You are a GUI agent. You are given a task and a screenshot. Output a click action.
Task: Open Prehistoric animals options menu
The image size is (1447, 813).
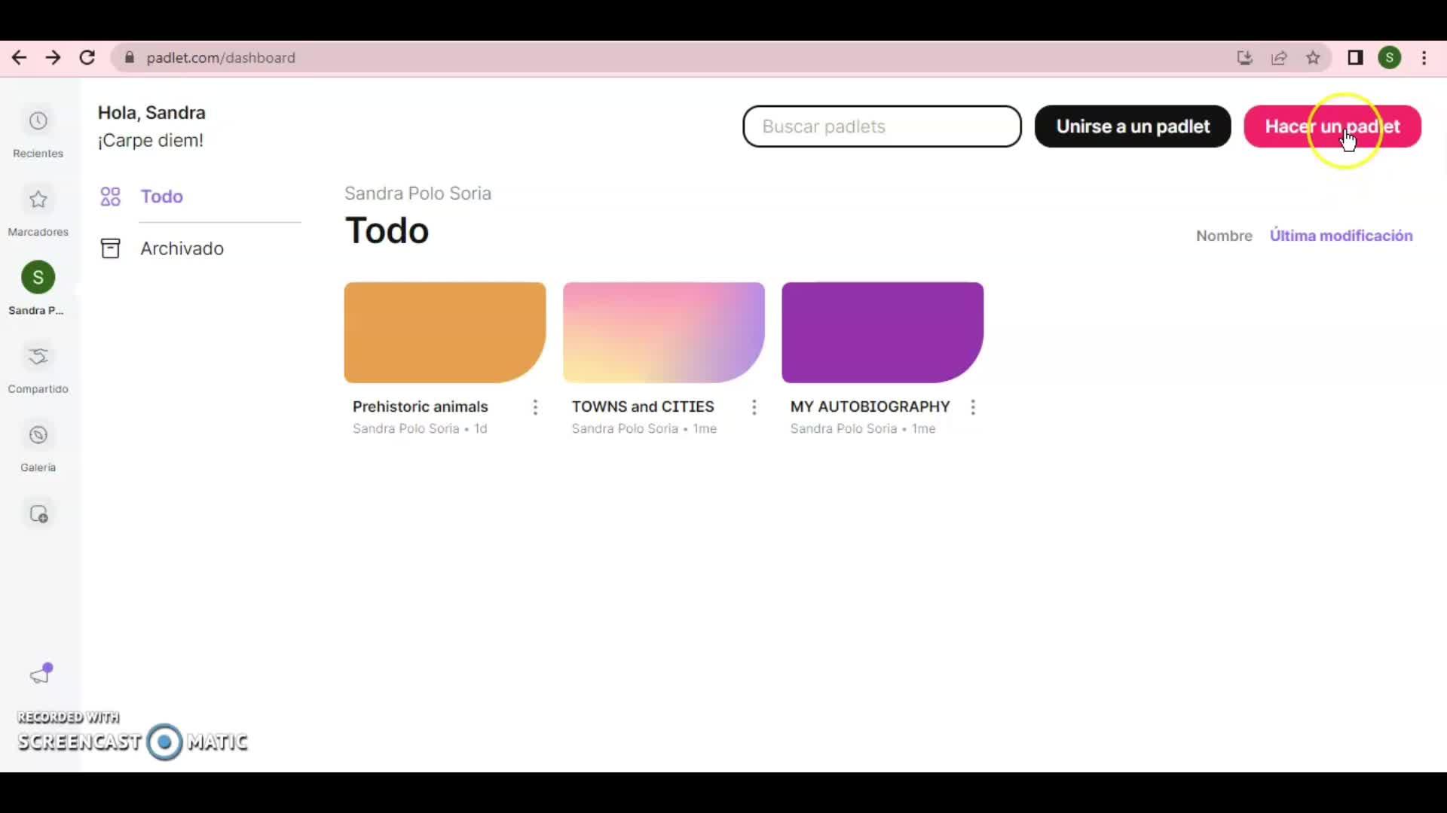535,407
